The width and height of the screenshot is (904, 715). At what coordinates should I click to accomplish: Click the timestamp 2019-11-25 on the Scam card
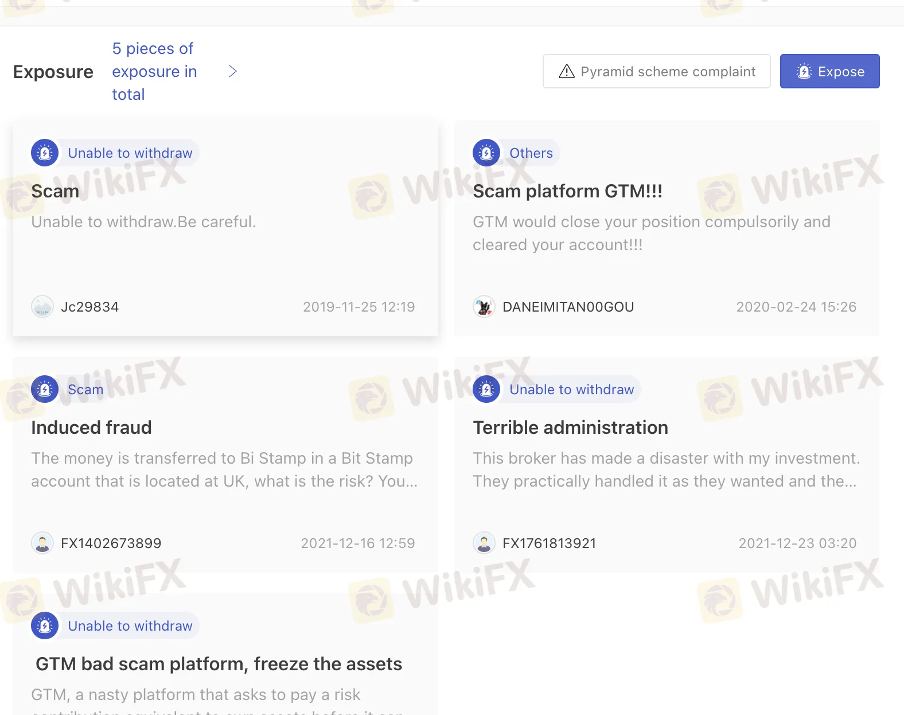(359, 306)
